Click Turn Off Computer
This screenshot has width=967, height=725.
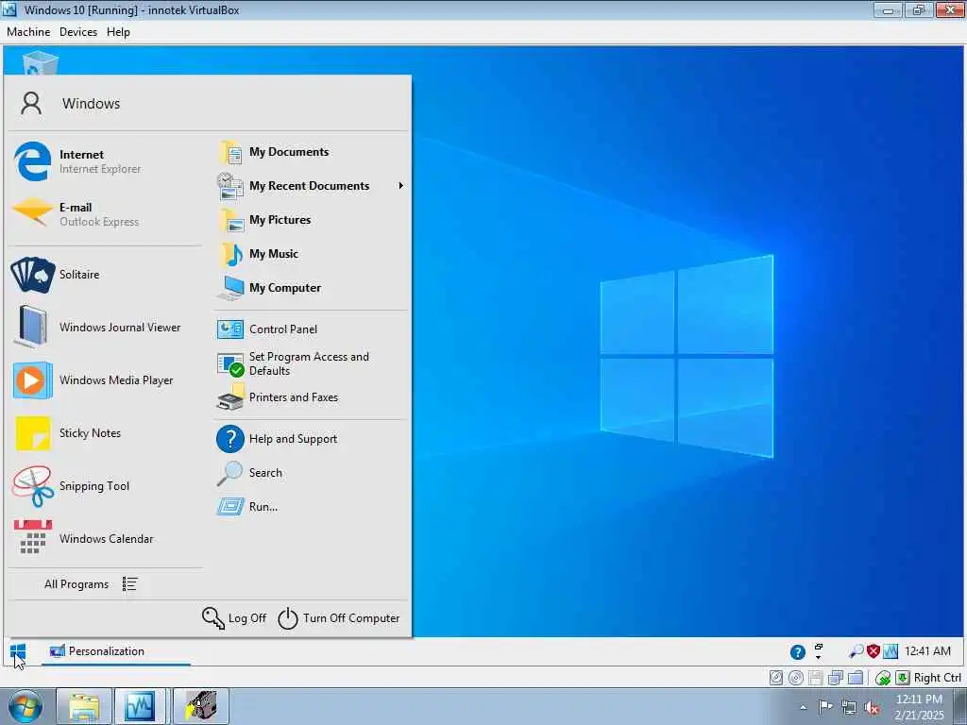tap(339, 617)
